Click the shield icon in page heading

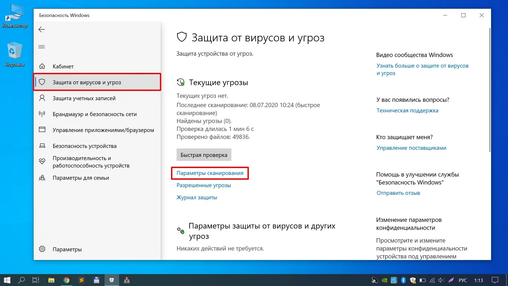coord(182,37)
